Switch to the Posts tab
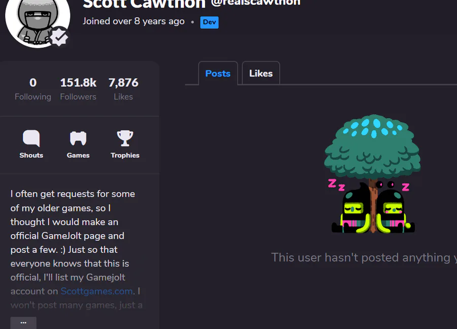The height and width of the screenshot is (329, 457). pos(218,74)
